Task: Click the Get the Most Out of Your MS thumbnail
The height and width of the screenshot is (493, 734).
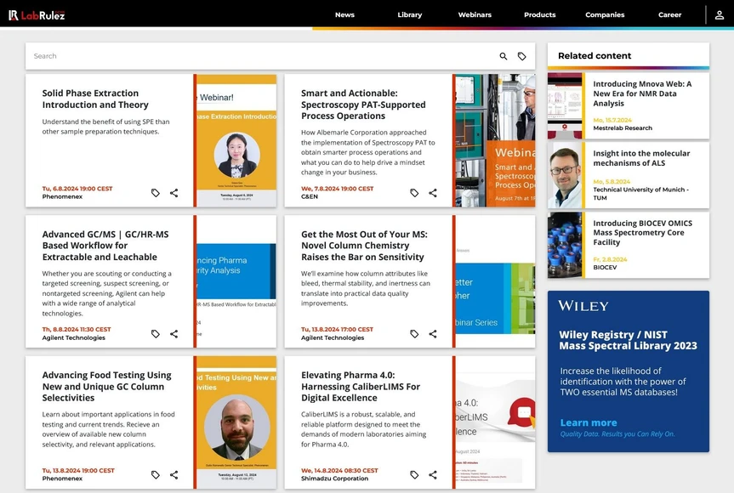Action: pyautogui.click(x=495, y=281)
